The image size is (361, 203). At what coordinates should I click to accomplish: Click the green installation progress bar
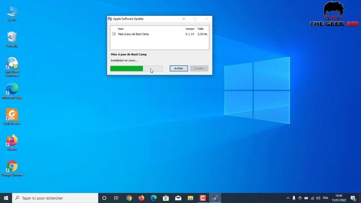point(137,68)
